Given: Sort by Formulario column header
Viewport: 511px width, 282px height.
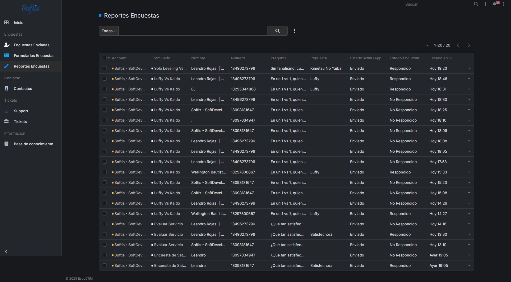Looking at the screenshot, I should tap(161, 58).
